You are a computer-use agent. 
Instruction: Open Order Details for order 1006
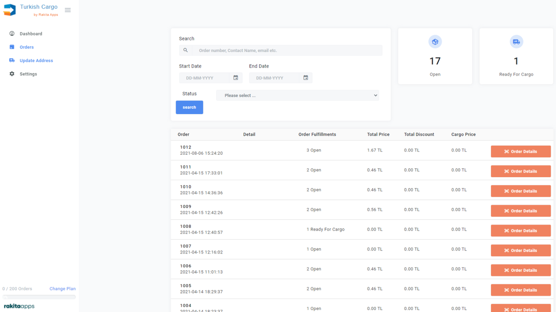click(x=521, y=270)
